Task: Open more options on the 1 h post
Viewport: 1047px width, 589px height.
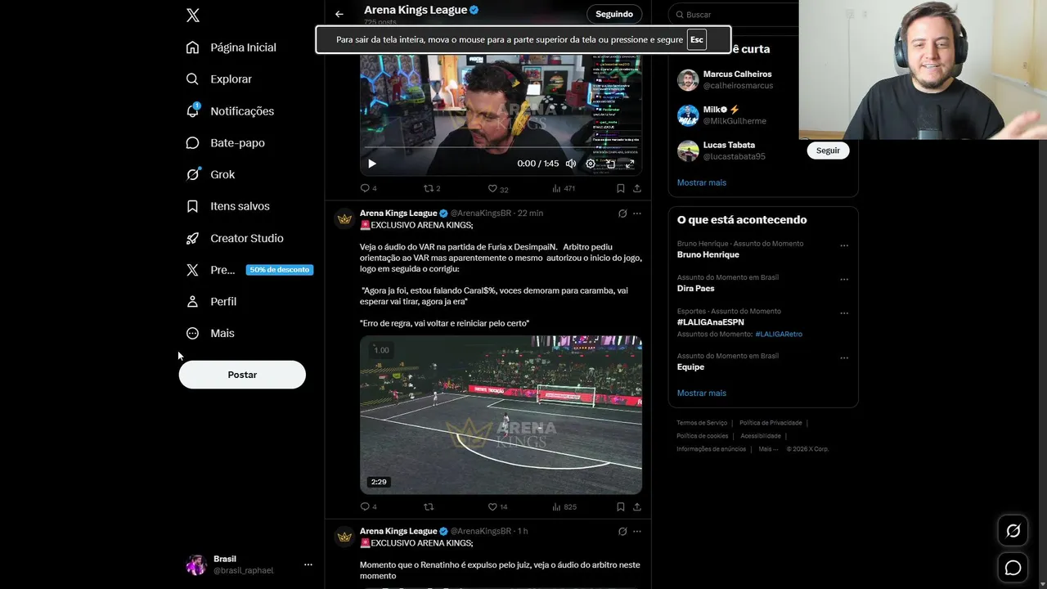Action: pyautogui.click(x=637, y=532)
